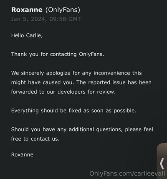Select 'Thank you for contacting OnlyFans.' line
167x179 pixels.
(x=58, y=54)
